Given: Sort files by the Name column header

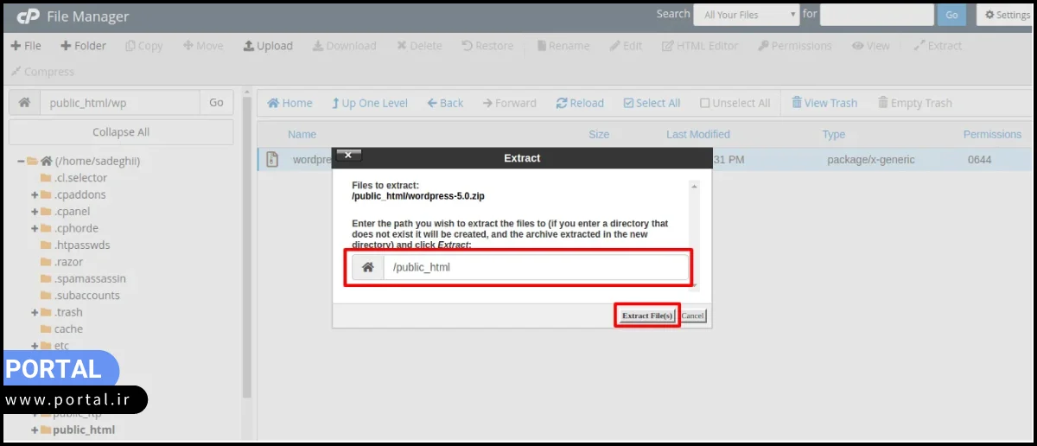Looking at the screenshot, I should (x=302, y=134).
